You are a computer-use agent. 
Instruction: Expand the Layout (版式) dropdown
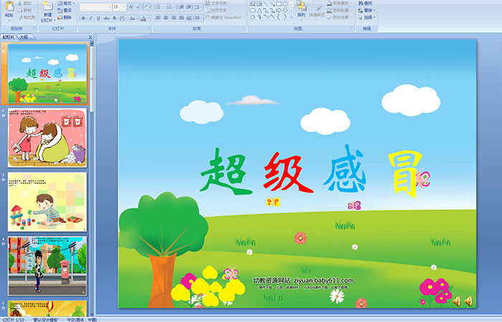tap(66, 3)
